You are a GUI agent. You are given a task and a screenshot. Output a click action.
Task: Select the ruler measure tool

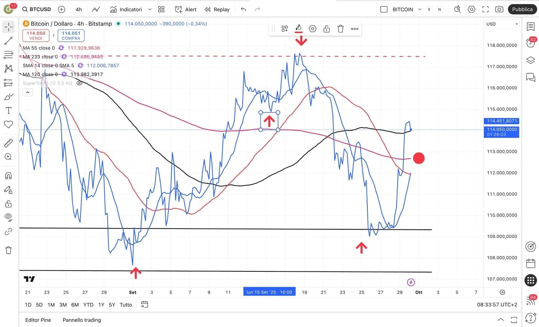(x=9, y=143)
